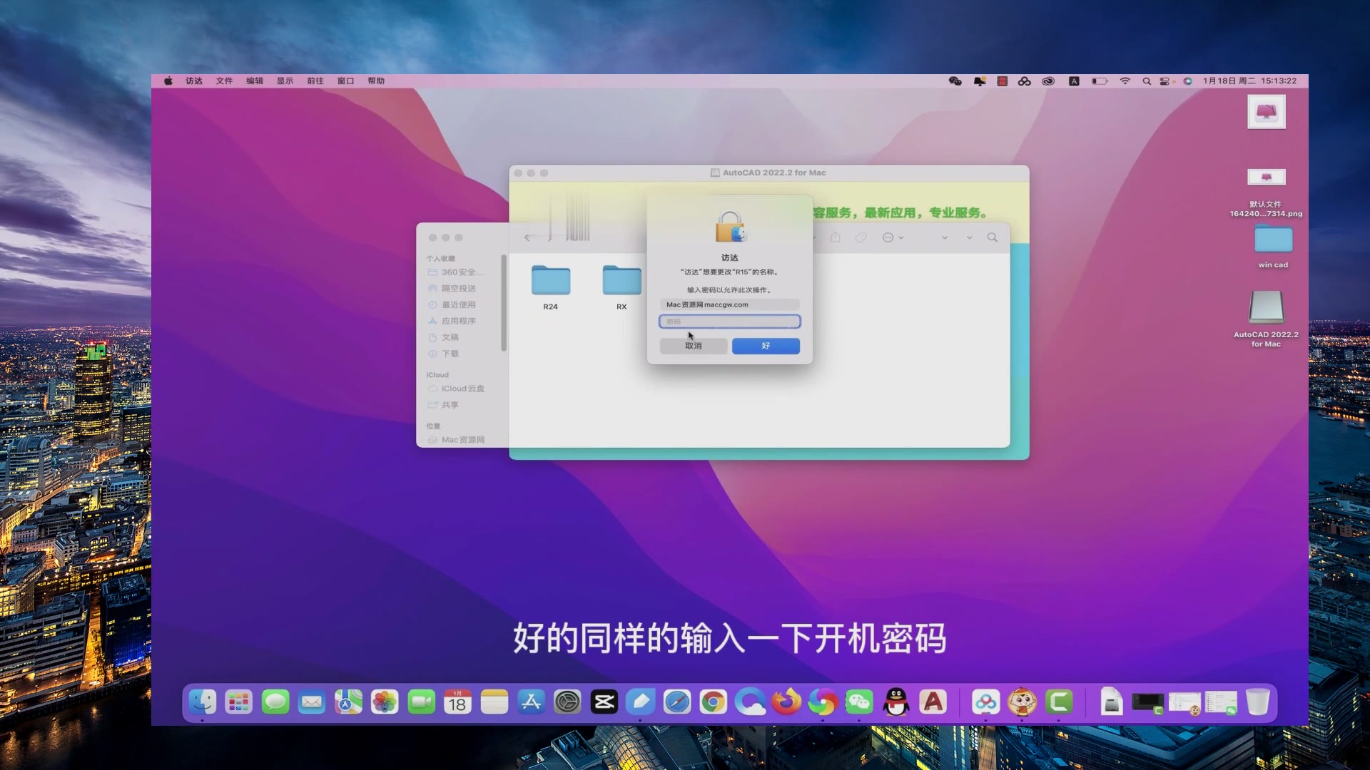Click inside the 密码 input field
The image size is (1370, 770).
pos(729,322)
